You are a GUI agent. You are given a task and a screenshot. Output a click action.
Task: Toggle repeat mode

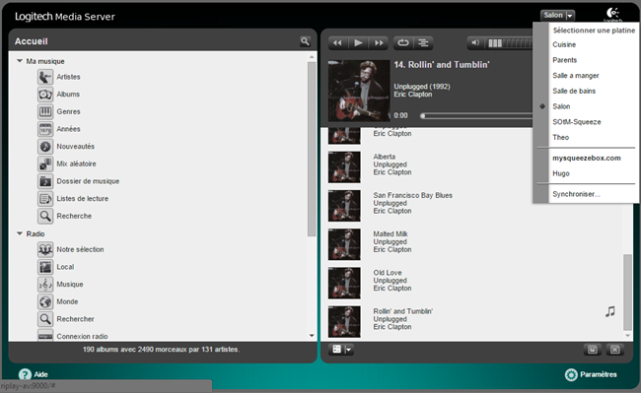pyautogui.click(x=403, y=42)
